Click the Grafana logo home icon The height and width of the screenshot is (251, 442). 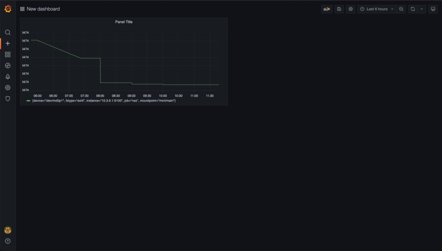point(8,9)
